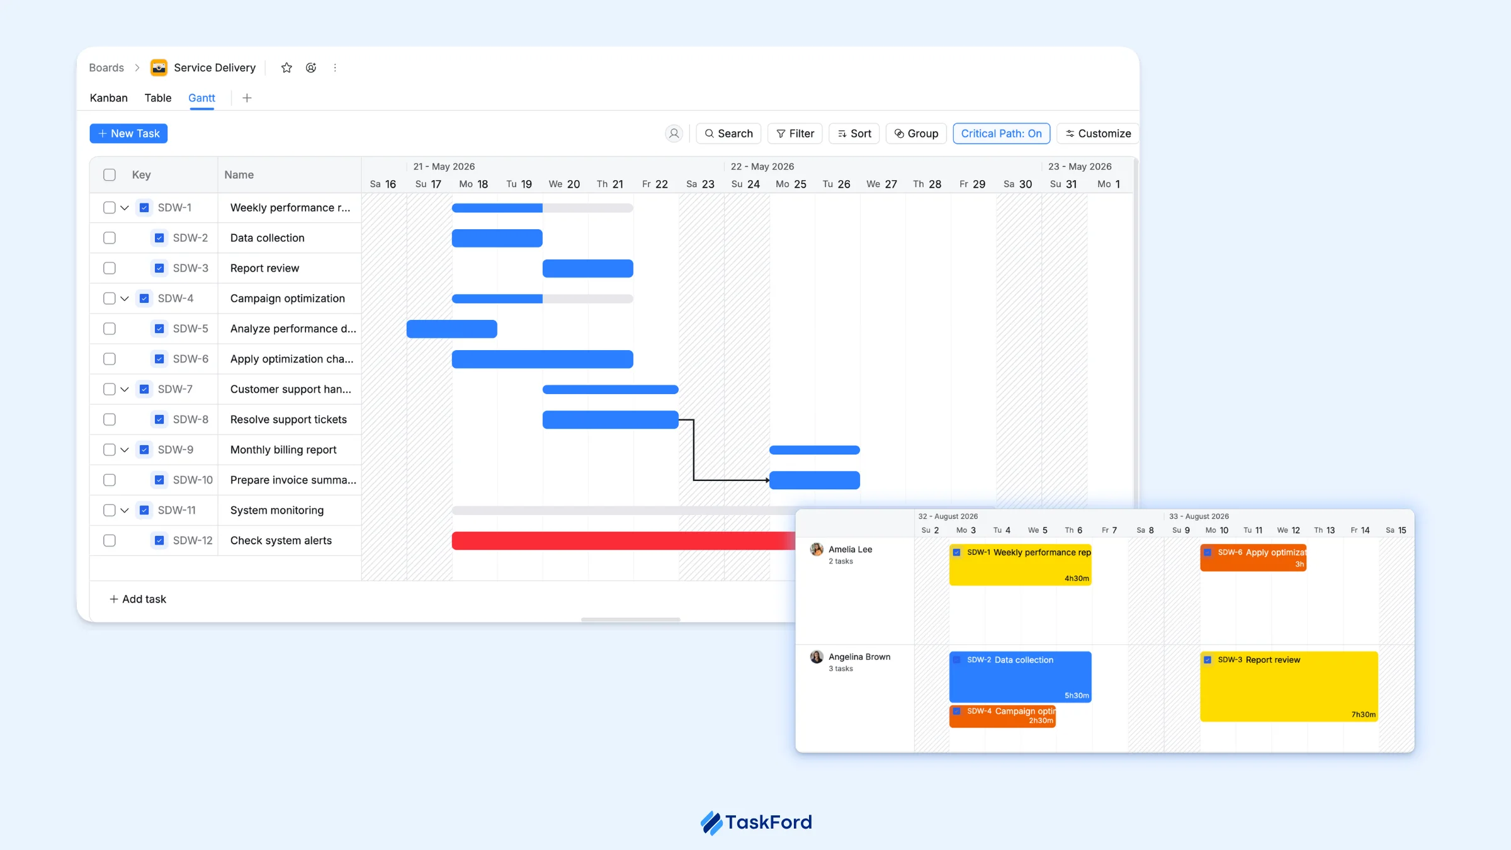The width and height of the screenshot is (1511, 850).
Task: Click the TaskFord logo
Action: tap(756, 822)
